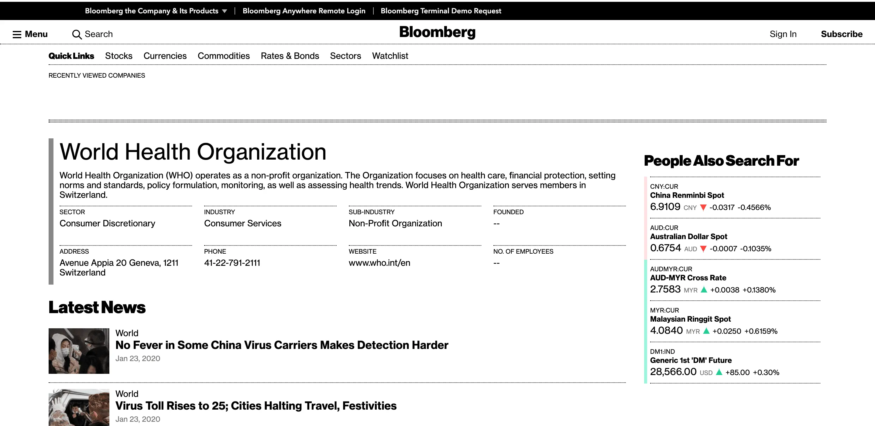Screen dimensions: 875x426
Task: Click the Sign In link
Action: [x=783, y=34]
